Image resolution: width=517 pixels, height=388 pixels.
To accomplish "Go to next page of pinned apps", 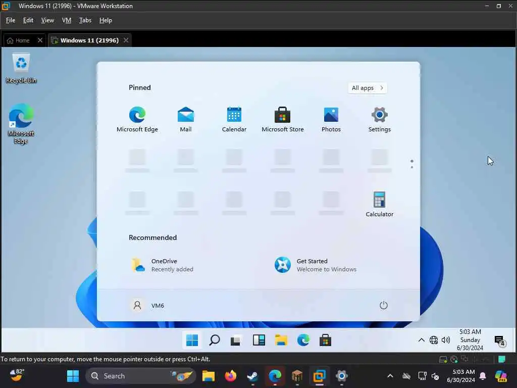I will click(x=412, y=167).
